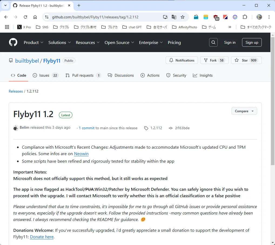Image resolution: width=275 pixels, height=245 pixels.
Task: Expand the Open Source menu
Action: tap(119, 42)
